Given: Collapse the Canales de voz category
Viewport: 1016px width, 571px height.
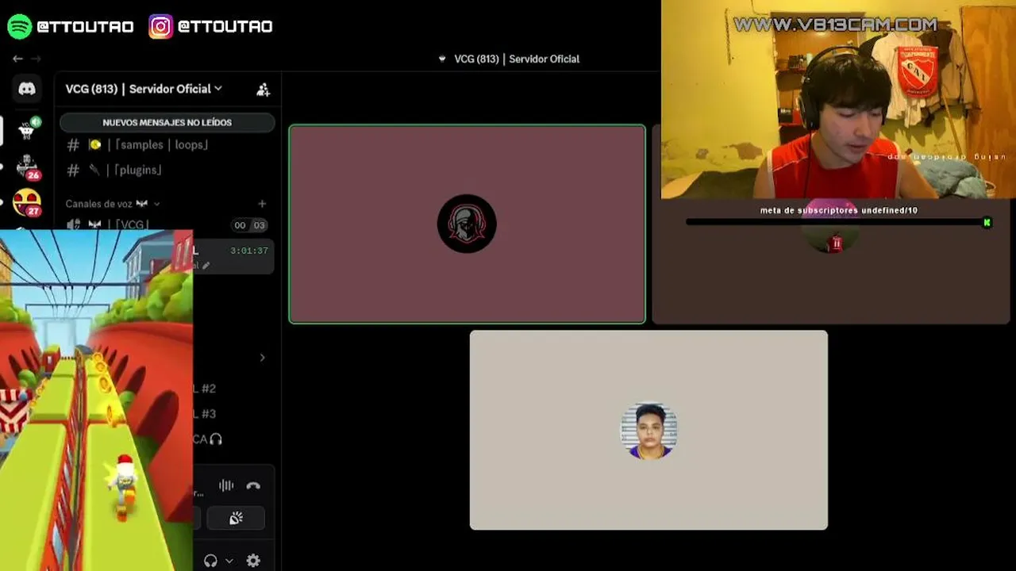Looking at the screenshot, I should point(113,204).
